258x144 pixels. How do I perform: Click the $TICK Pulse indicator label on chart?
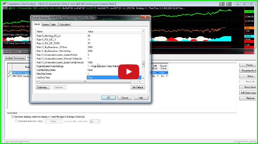pyautogui.click(x=15, y=35)
